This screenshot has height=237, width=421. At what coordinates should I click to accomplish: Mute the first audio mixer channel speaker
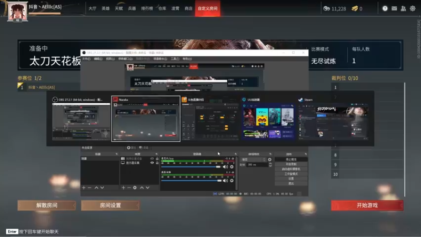(225, 167)
